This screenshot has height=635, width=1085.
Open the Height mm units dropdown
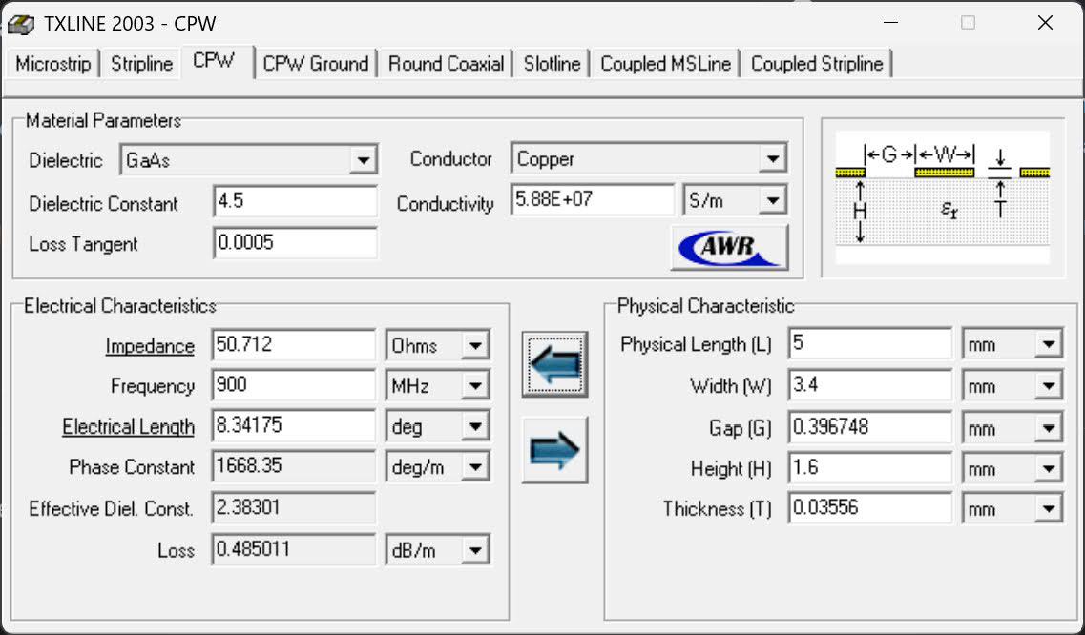coord(1049,469)
